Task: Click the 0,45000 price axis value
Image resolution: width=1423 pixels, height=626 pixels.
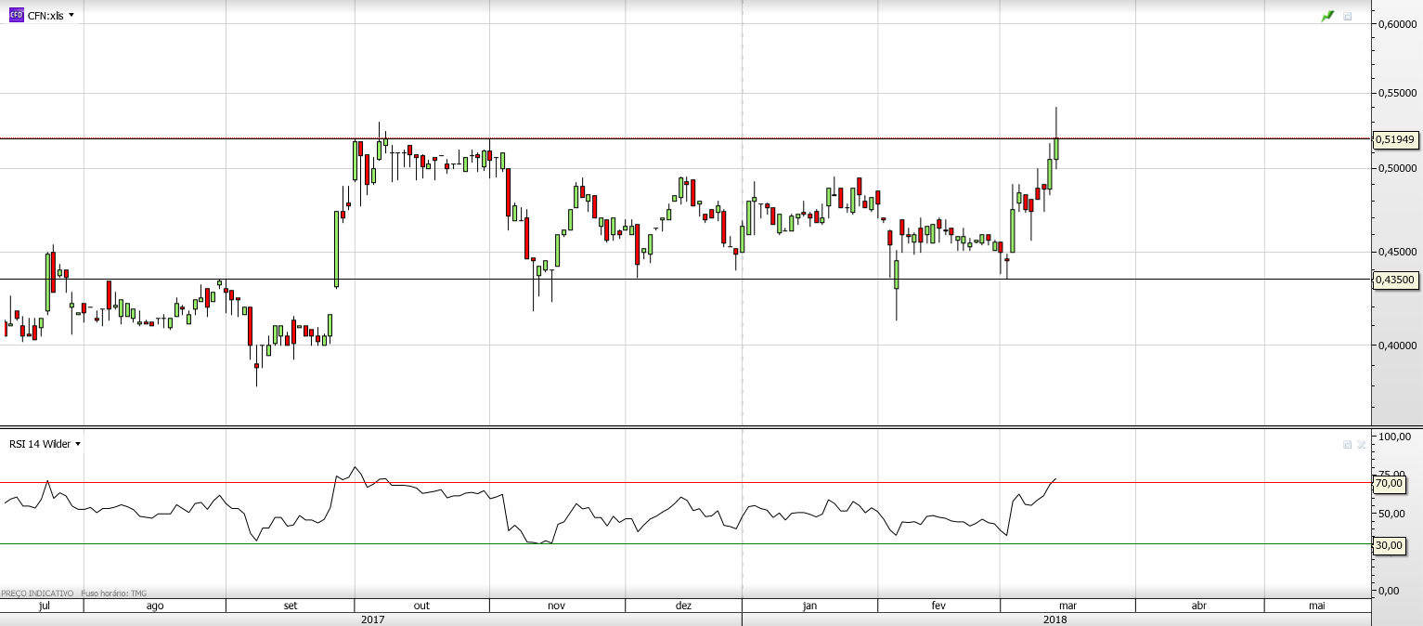Action: [x=1397, y=252]
